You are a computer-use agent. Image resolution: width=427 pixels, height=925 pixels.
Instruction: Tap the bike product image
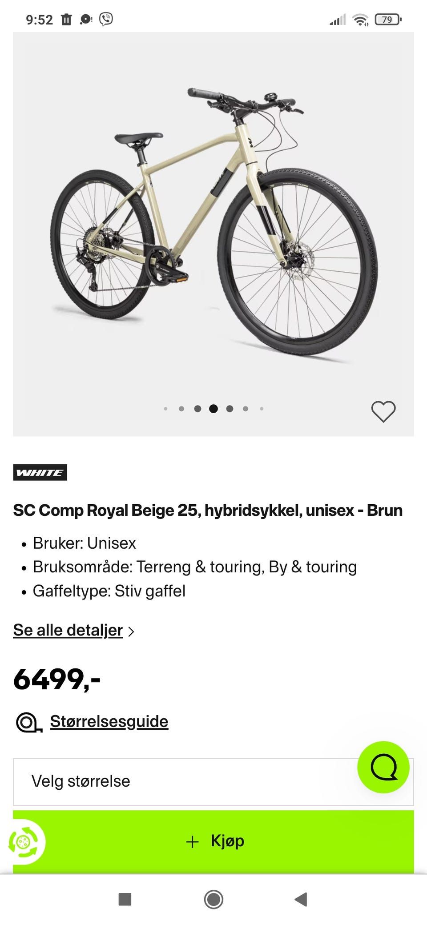pyautogui.click(x=213, y=222)
